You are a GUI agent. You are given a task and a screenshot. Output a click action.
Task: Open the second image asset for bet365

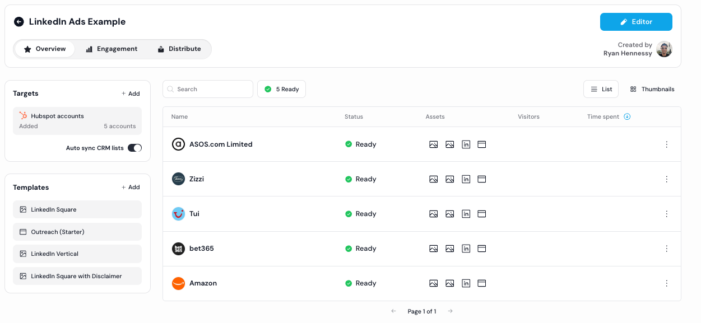pos(449,249)
